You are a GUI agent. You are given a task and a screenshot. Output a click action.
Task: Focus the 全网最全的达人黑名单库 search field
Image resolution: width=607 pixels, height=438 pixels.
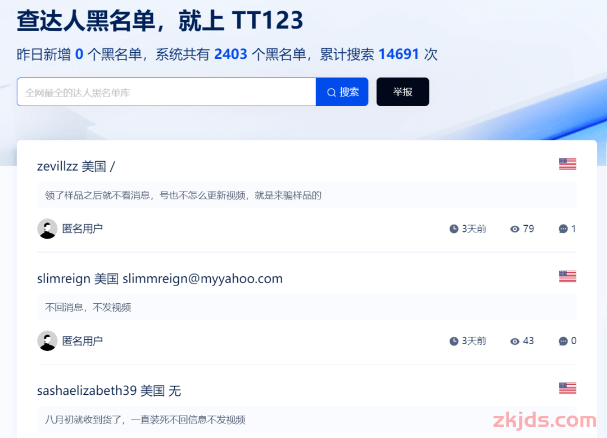tap(166, 92)
